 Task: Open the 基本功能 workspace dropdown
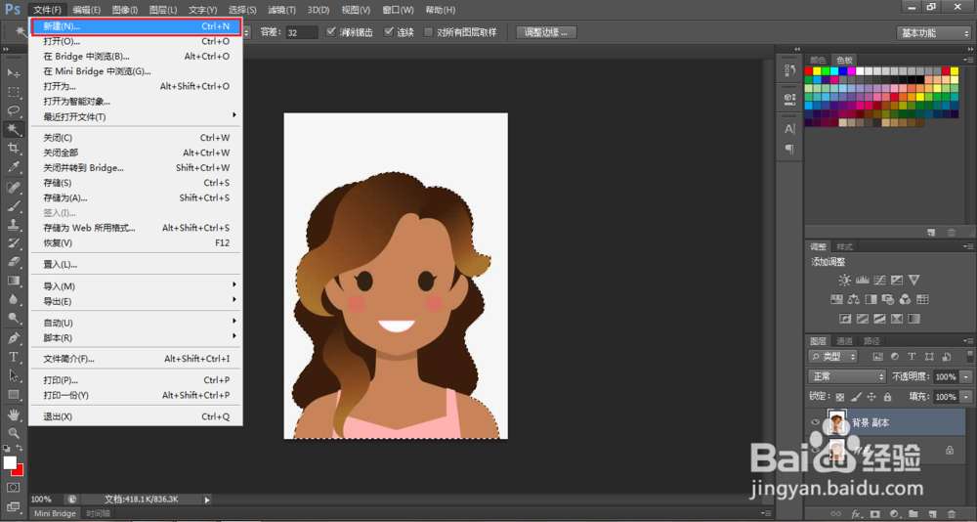point(934,33)
